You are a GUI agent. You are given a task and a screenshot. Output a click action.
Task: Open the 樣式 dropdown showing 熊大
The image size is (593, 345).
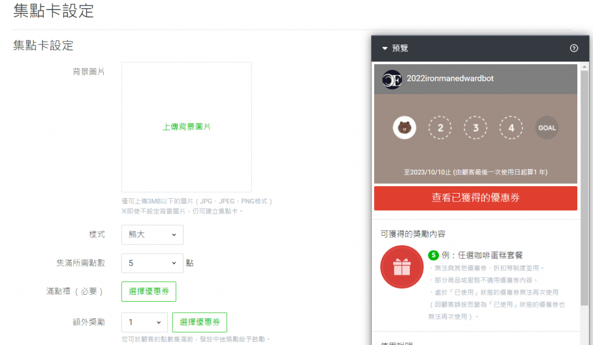pos(152,235)
